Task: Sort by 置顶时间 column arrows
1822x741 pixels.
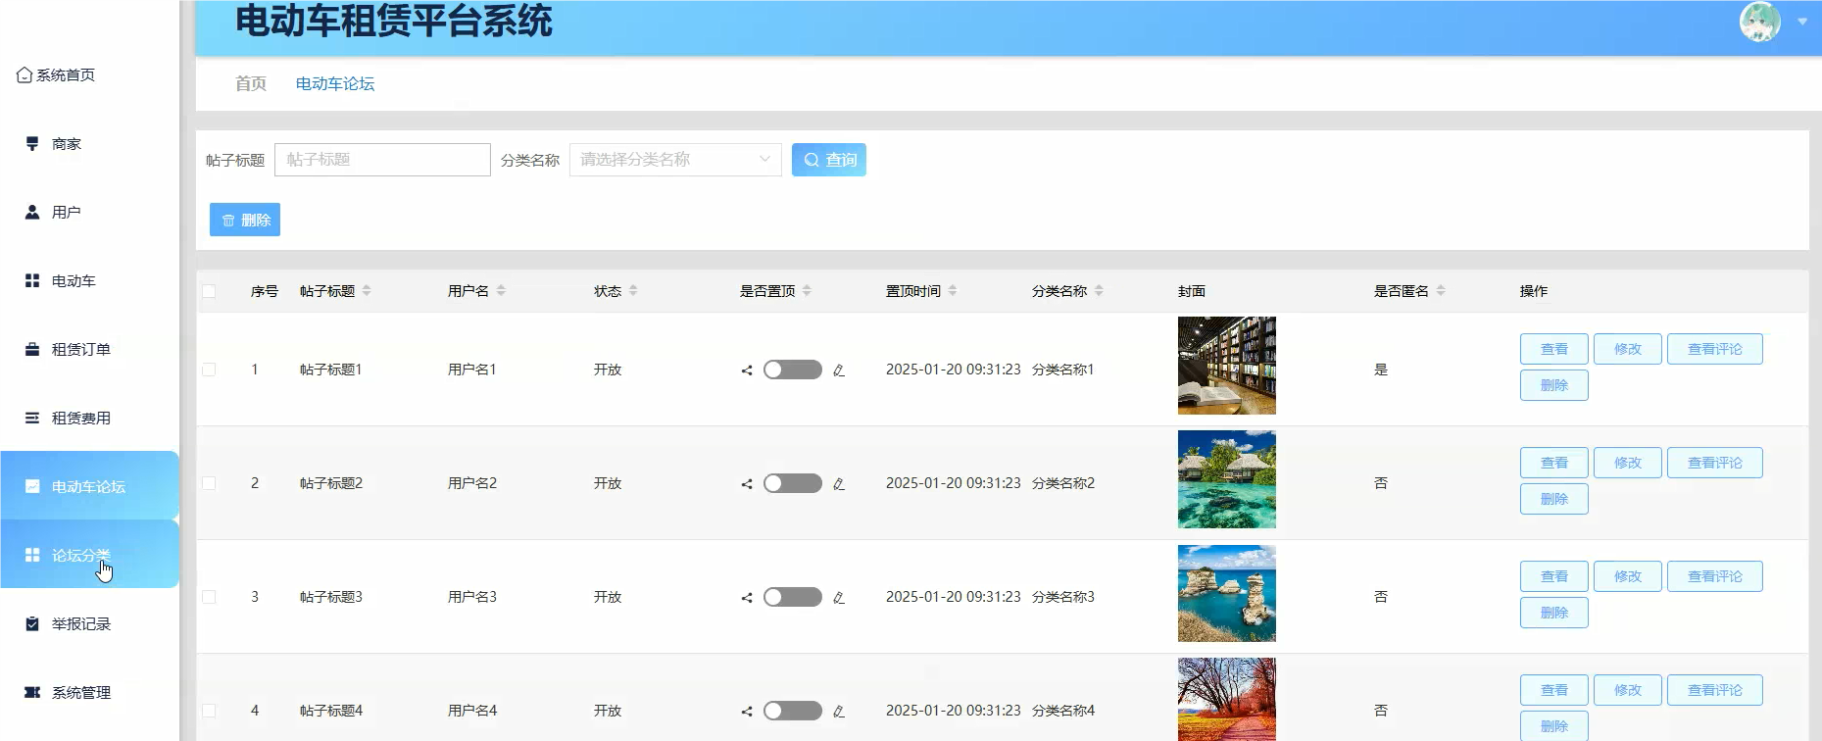Action: 953,291
